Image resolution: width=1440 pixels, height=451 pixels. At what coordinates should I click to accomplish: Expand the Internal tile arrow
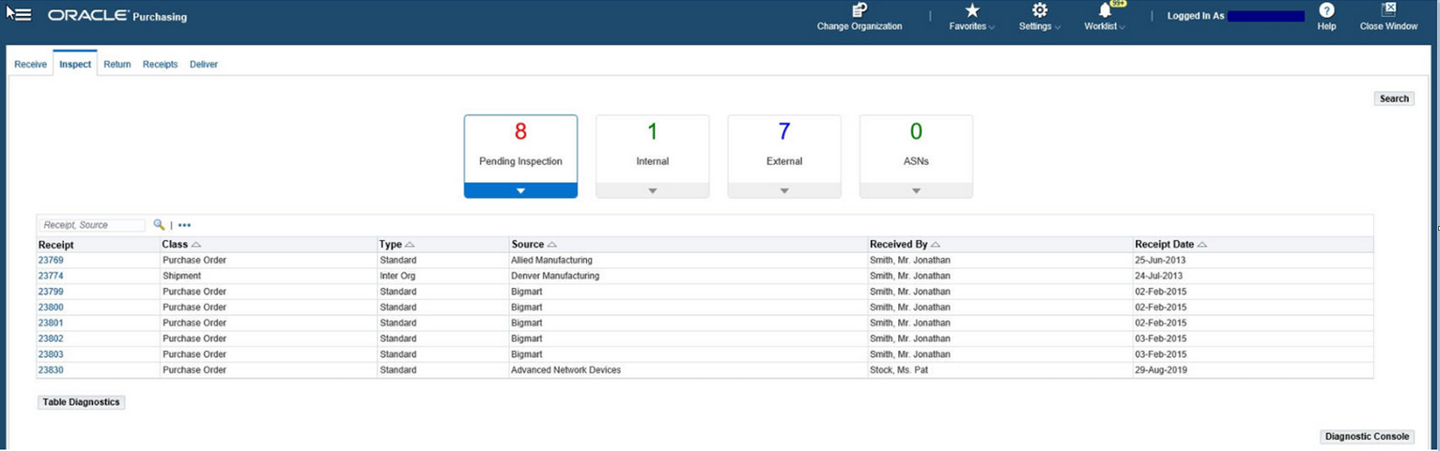(x=653, y=190)
